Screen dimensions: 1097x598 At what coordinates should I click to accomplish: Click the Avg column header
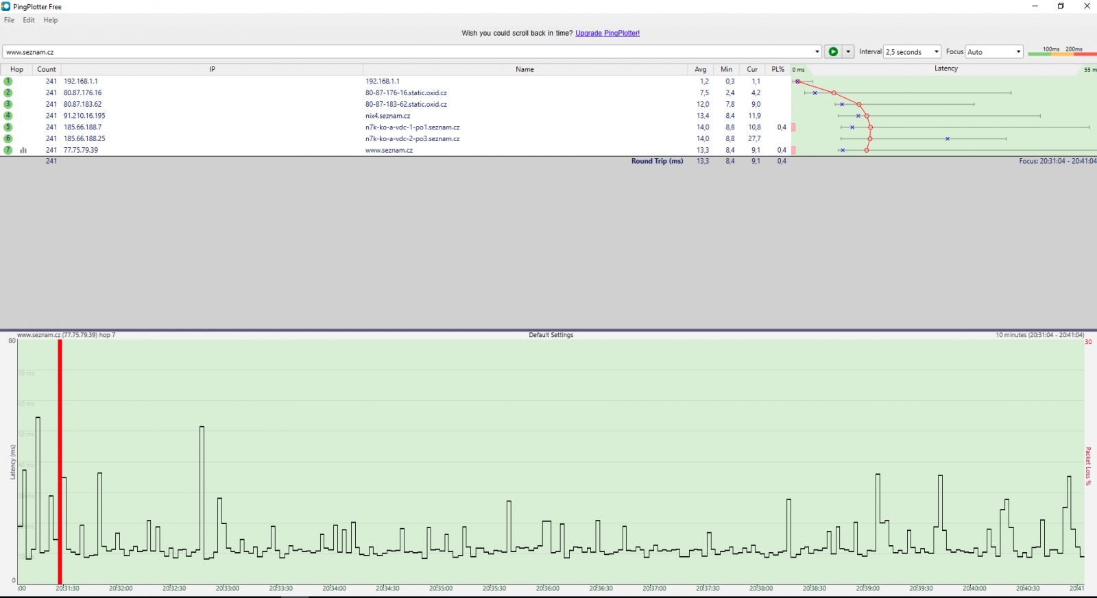tap(700, 69)
